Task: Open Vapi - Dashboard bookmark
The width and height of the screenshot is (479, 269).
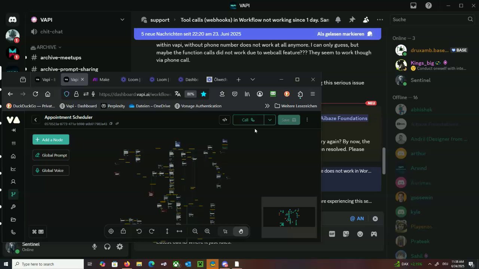Action: [78, 106]
